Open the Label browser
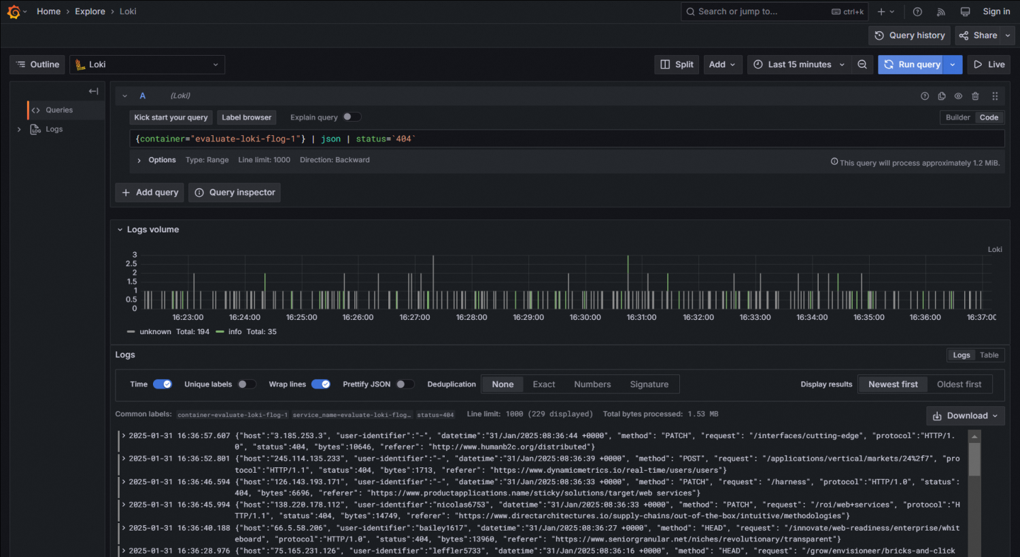Viewport: 1020px width, 557px height. click(246, 117)
